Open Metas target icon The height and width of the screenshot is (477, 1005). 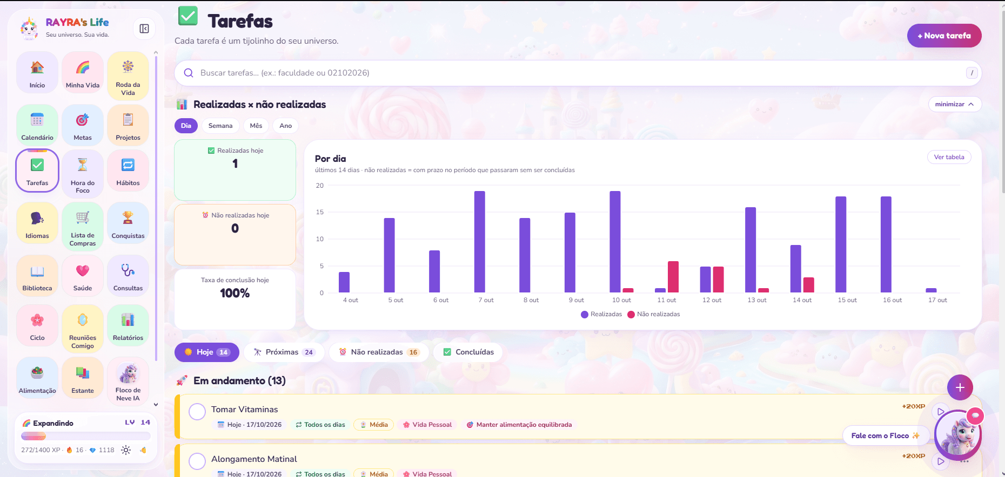[x=83, y=125]
